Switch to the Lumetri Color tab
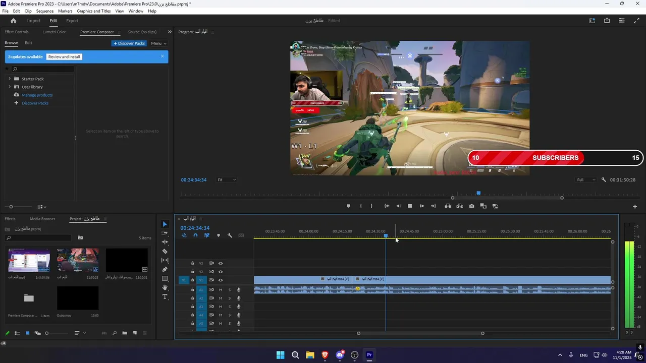646x363 pixels. (x=54, y=32)
